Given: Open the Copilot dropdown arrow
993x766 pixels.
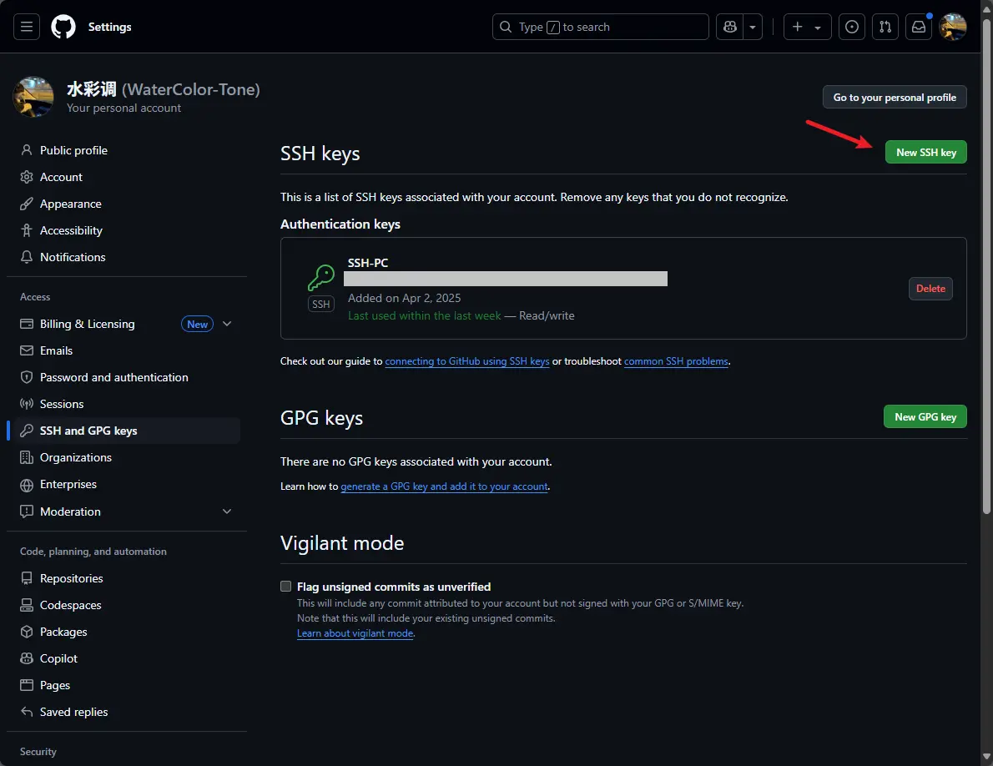Looking at the screenshot, I should (x=754, y=27).
